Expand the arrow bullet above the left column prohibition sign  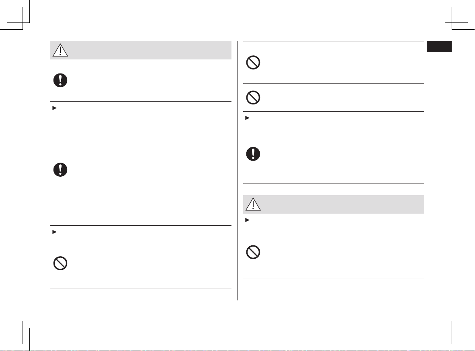click(54, 232)
